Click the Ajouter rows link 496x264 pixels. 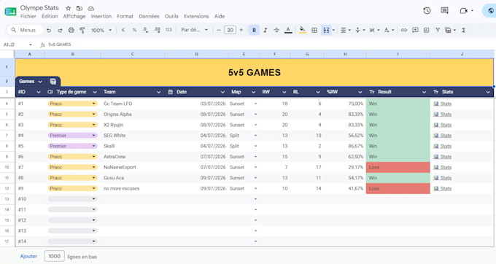tap(28, 257)
